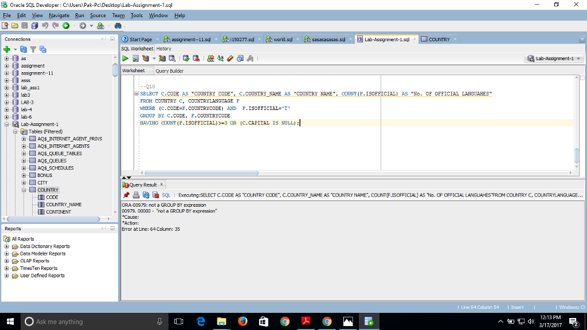Screen dimensions: 587x330
Task: Pin the Query Result with the pin icon
Action: point(127,195)
